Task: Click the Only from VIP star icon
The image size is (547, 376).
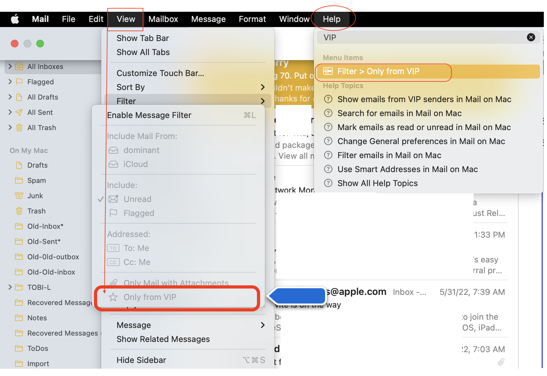Action: [113, 297]
